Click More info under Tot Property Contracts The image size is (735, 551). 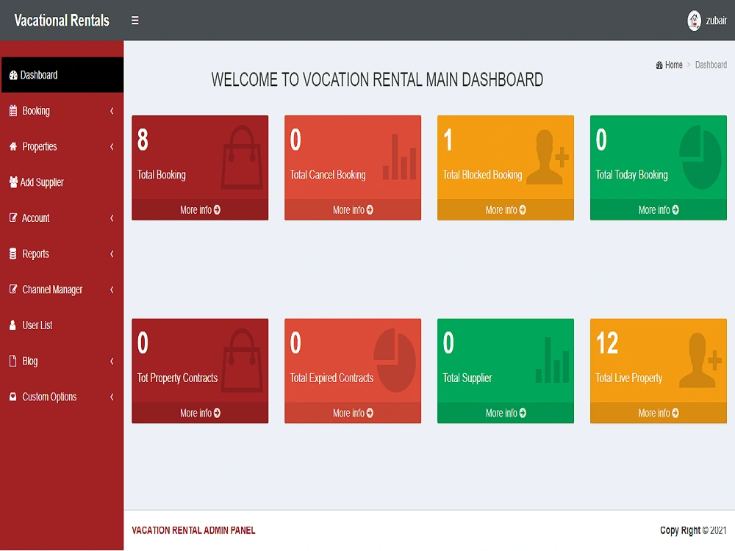pos(200,413)
